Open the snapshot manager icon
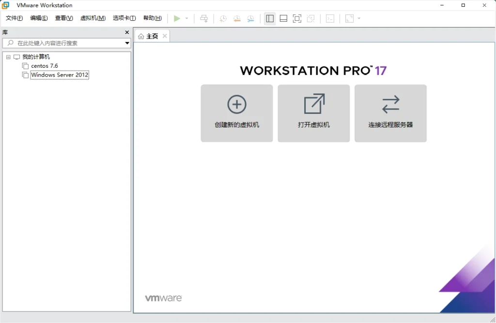The width and height of the screenshot is (496, 323). pyautogui.click(x=250, y=18)
